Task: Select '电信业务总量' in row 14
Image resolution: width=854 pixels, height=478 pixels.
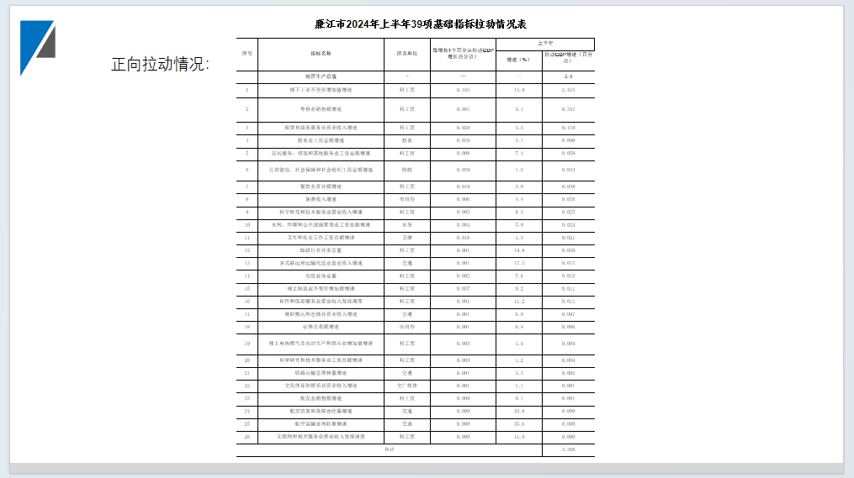Action: pos(321,276)
